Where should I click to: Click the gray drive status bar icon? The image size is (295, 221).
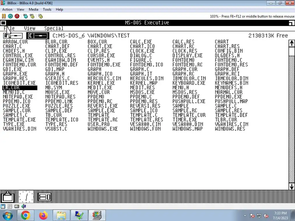point(16,206)
